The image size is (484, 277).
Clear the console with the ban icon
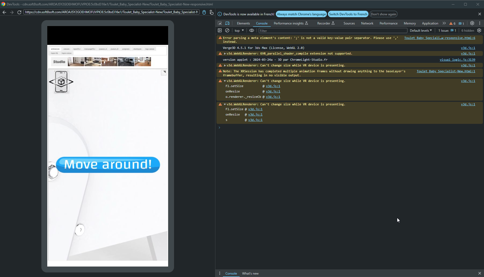227,31
